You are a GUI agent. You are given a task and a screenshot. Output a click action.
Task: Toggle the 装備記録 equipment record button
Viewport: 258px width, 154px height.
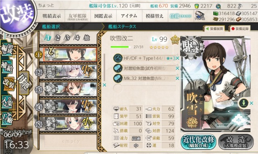[x=240, y=29]
